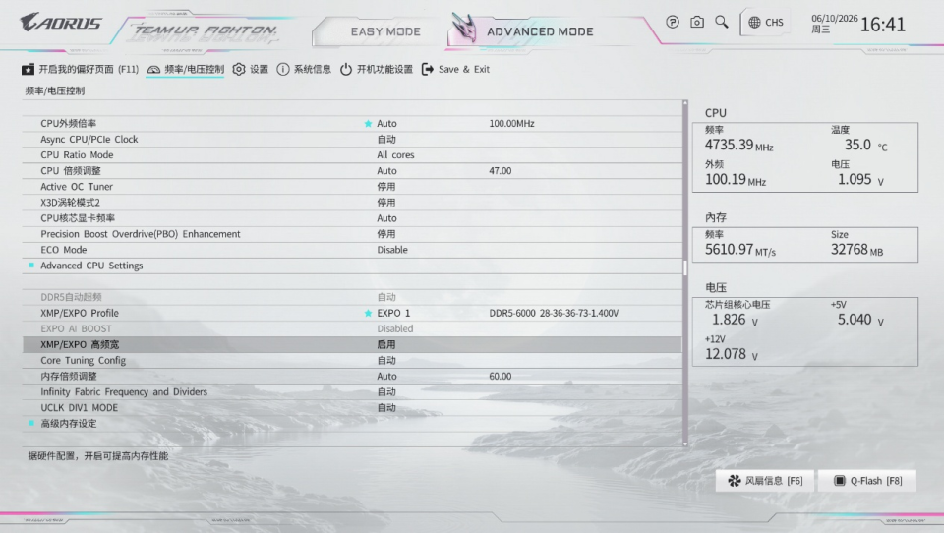Change XMP/EXPO Profile EXPO 1 value
944x533 pixels.
coord(393,313)
